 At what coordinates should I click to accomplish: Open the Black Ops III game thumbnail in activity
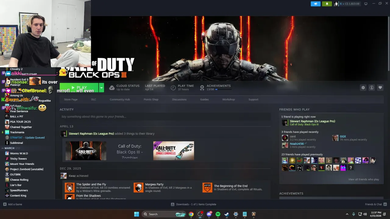click(86, 151)
